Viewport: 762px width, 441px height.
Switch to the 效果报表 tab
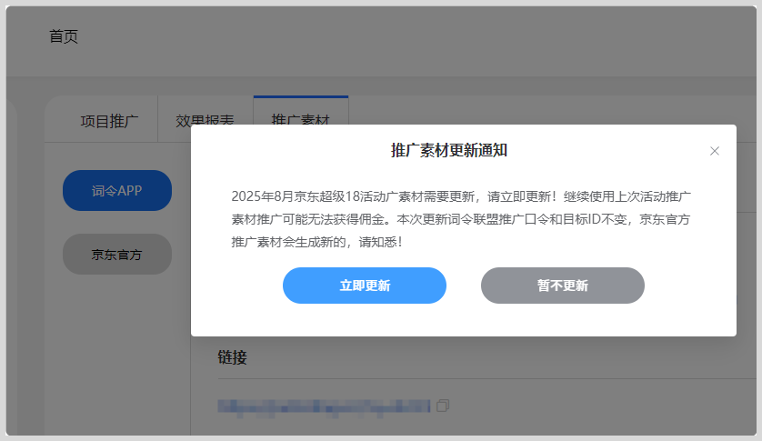206,120
